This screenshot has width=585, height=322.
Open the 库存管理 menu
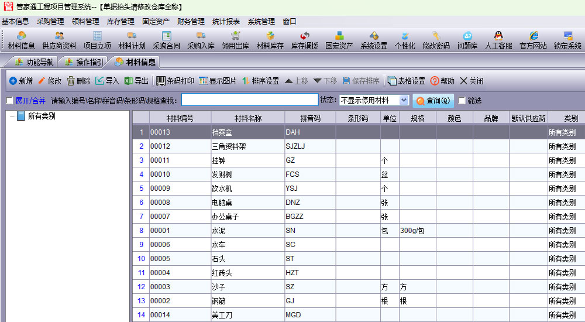121,22
